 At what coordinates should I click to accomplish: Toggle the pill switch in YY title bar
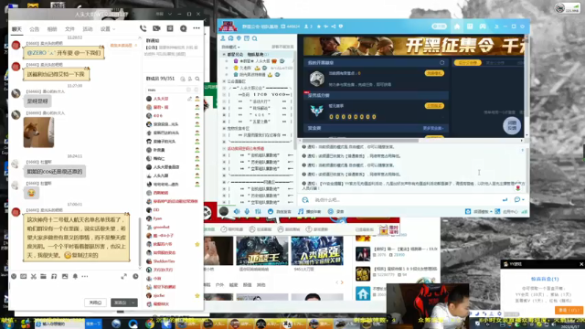(439, 27)
